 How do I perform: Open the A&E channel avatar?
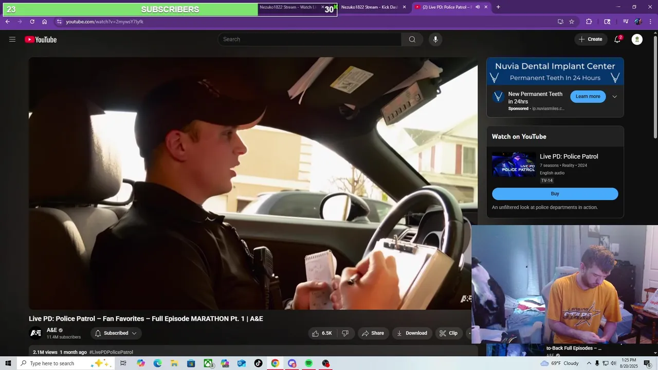pos(35,333)
